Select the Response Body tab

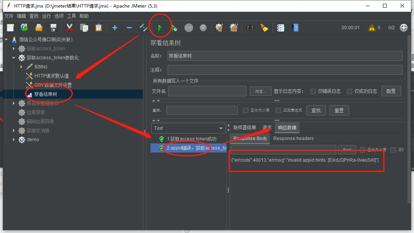[250, 139]
